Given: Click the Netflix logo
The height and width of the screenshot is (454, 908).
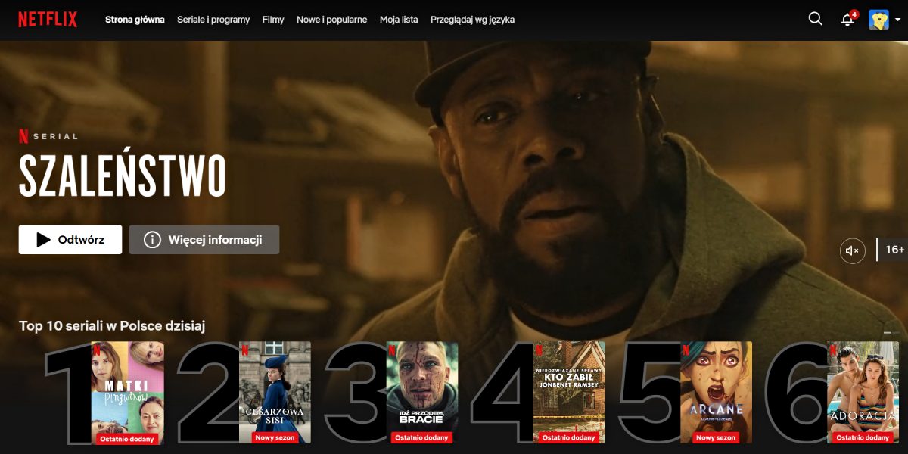Looking at the screenshot, I should 48,20.
